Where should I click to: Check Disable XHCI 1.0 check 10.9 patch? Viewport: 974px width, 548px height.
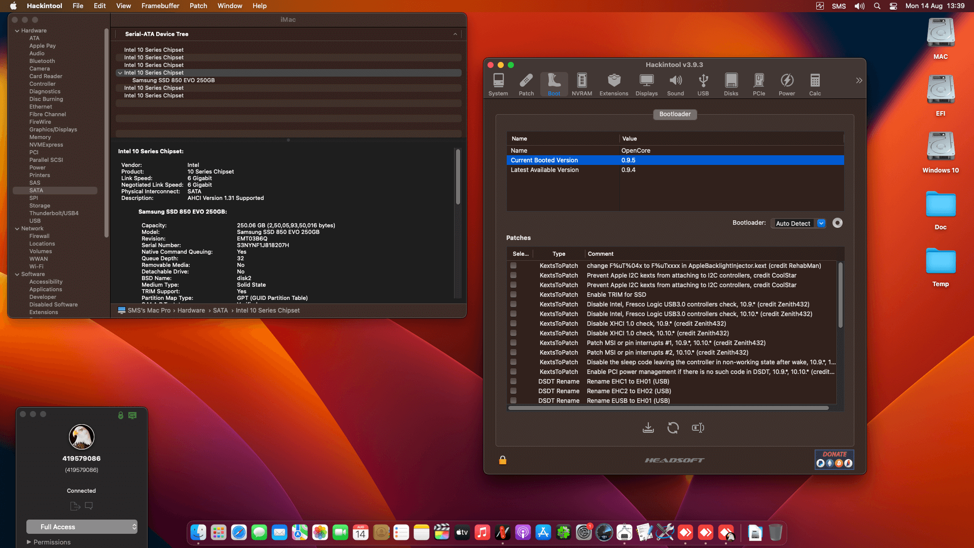[x=513, y=323]
